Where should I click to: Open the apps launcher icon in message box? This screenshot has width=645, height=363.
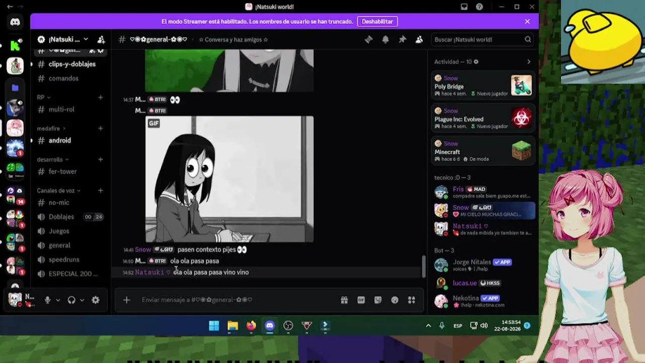[x=411, y=300]
